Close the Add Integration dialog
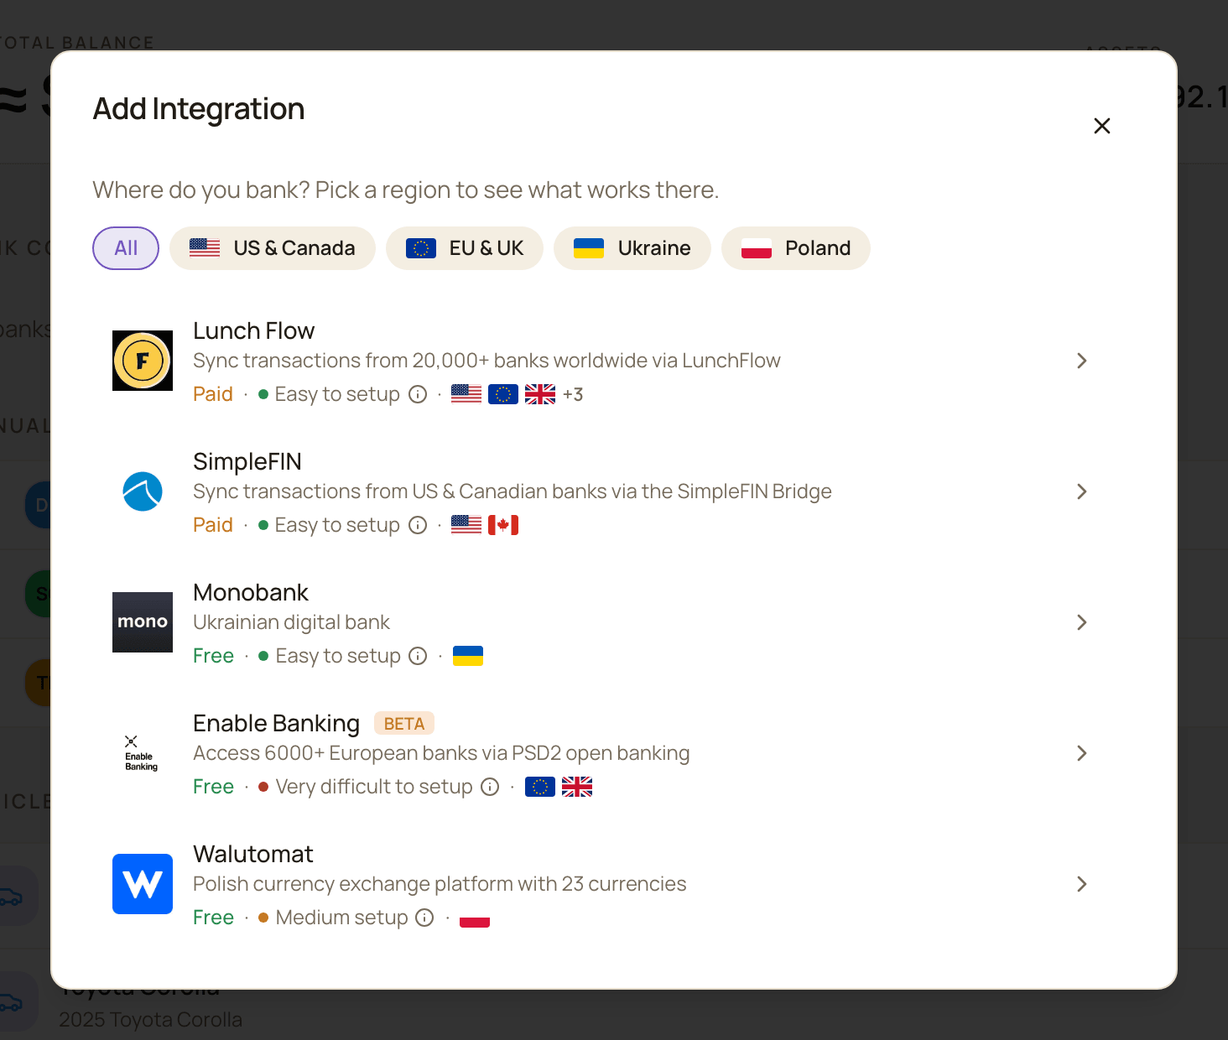 pos(1102,126)
